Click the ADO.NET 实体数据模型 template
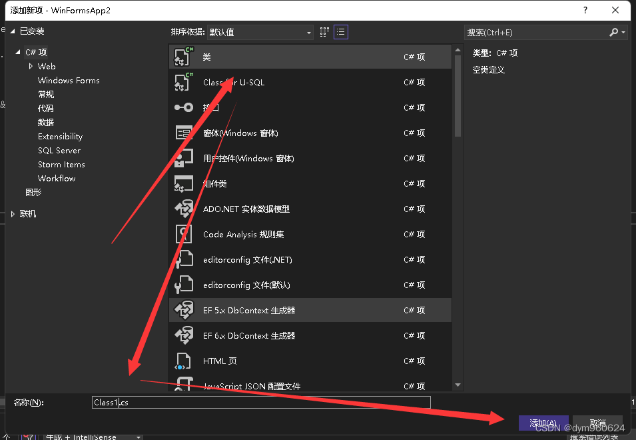Viewport: 636px width, 440px height. 266,209
